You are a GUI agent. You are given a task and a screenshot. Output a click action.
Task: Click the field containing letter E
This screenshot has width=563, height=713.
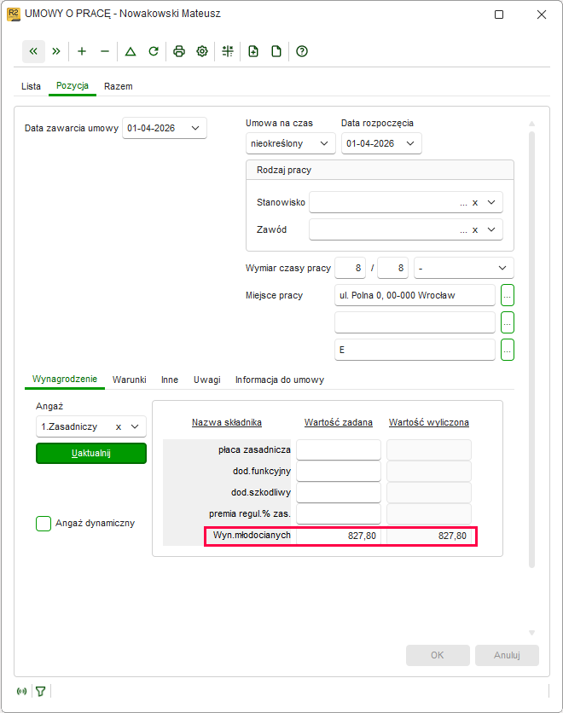click(415, 351)
